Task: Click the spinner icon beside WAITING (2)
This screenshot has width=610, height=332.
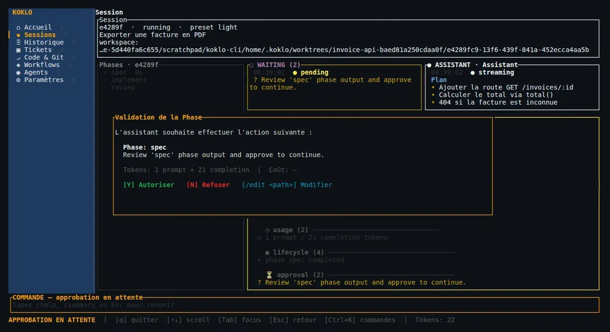Action: [x=252, y=65]
